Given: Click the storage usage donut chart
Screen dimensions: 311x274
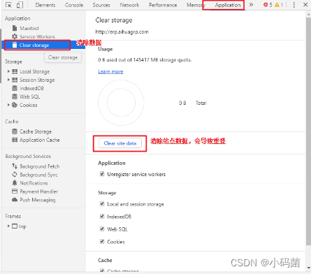Looking at the screenshot, I should point(121,103).
